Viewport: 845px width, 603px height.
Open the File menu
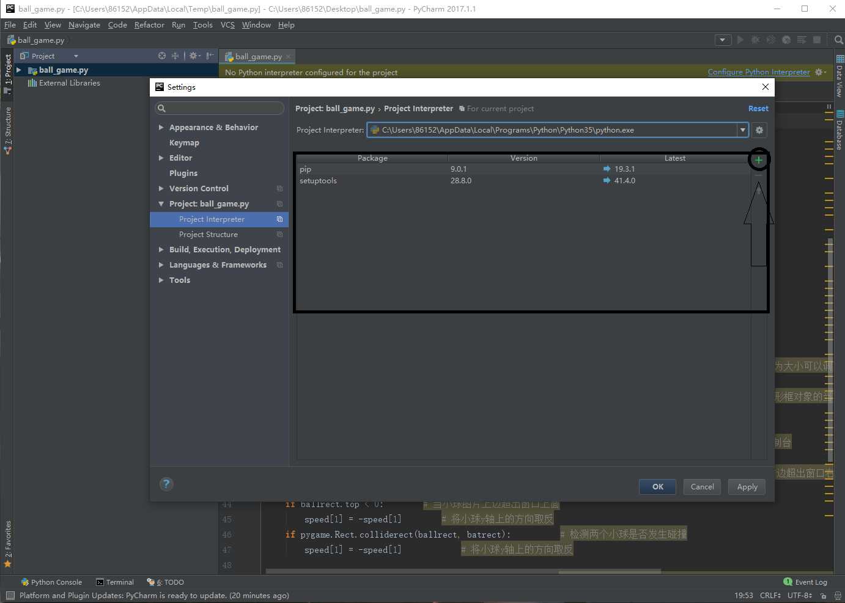coord(10,25)
